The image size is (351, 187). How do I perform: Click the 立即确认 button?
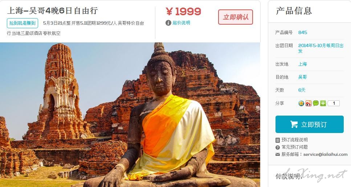(x=236, y=17)
